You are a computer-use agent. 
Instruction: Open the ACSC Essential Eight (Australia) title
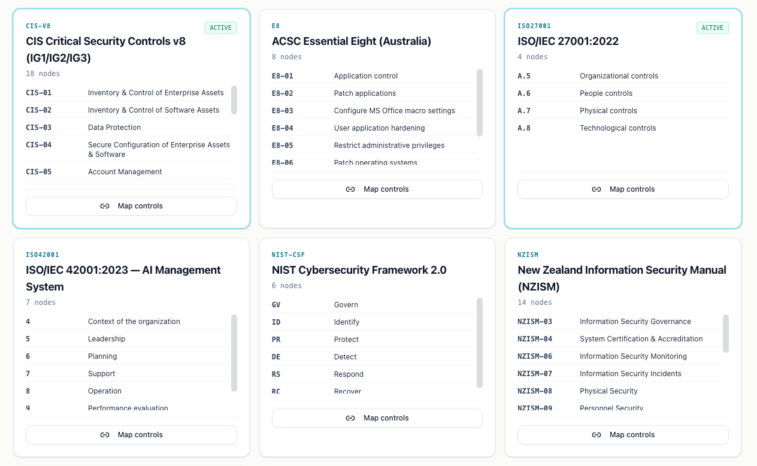tap(352, 41)
